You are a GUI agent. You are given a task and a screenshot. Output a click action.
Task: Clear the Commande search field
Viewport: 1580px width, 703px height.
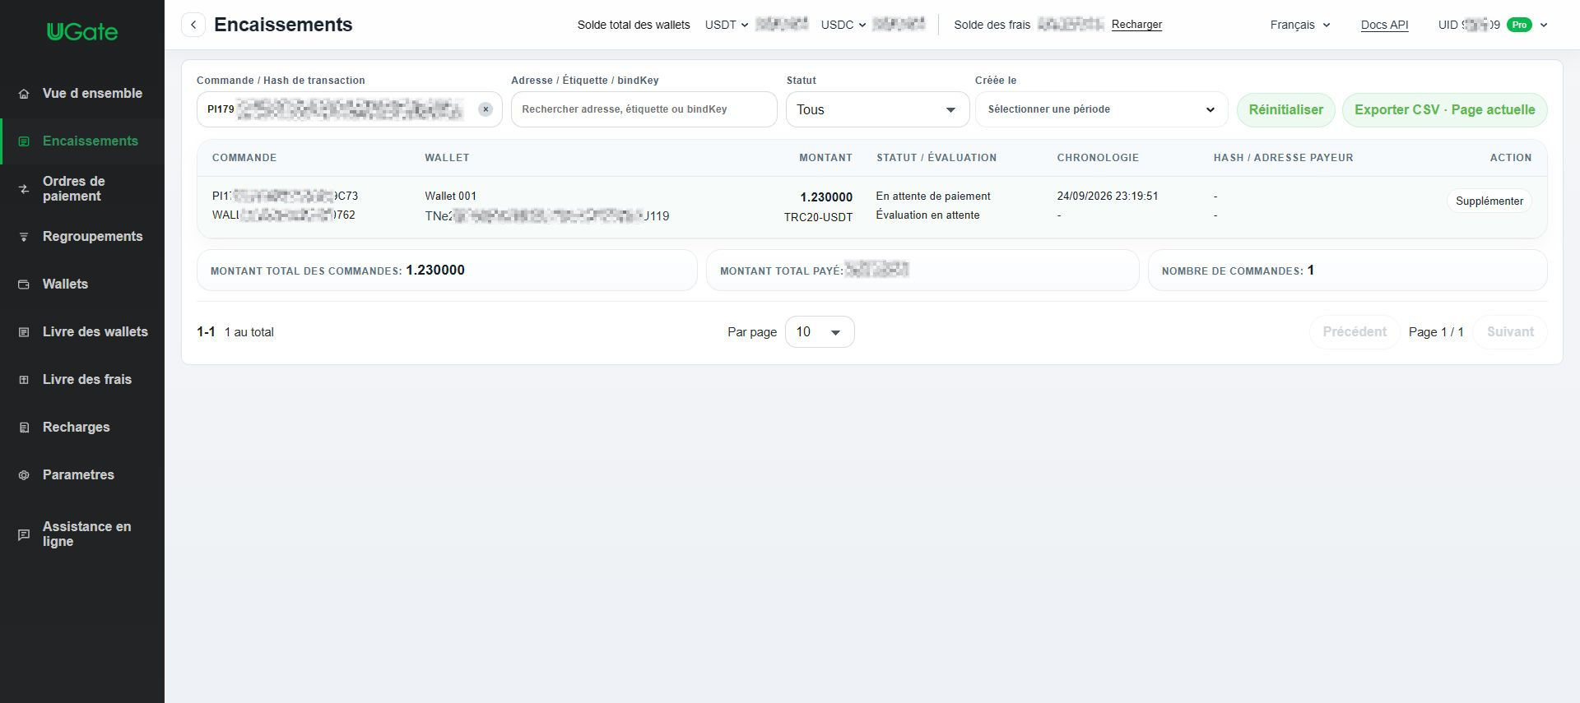tap(486, 109)
